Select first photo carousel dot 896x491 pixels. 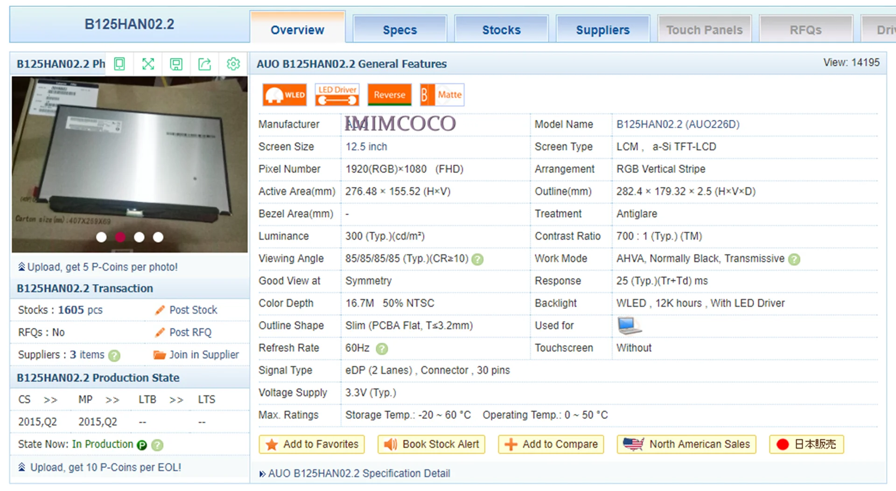point(101,237)
